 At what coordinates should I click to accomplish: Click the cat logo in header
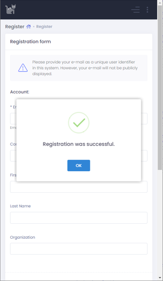tap(11, 9)
